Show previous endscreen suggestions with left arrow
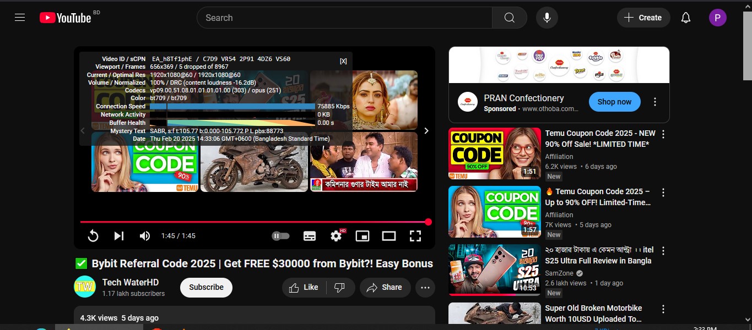 (83, 130)
